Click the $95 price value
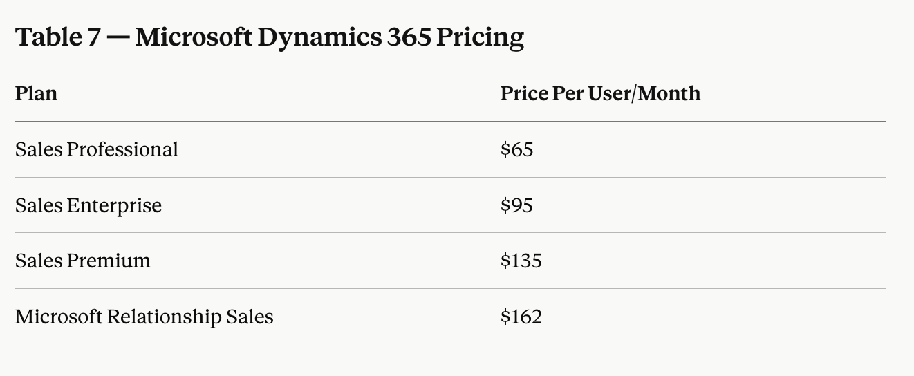The width and height of the screenshot is (914, 376). [516, 205]
